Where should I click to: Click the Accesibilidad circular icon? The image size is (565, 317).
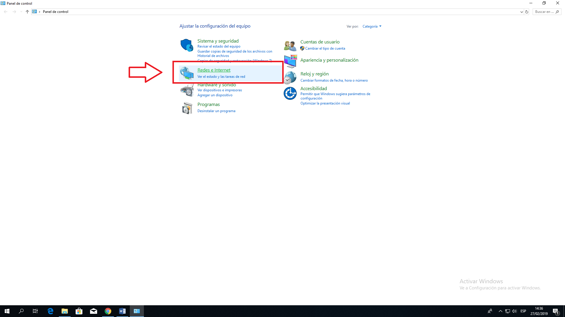290,93
